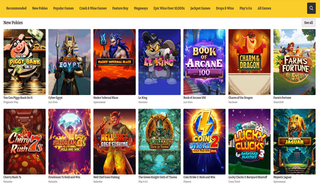Open the Feature Buy category
Screen dimensions: 320x186
coord(120,8)
